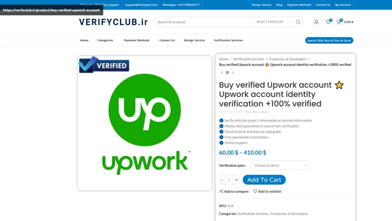
Task: Click the back-to-products grid icon
Action: [227, 73]
